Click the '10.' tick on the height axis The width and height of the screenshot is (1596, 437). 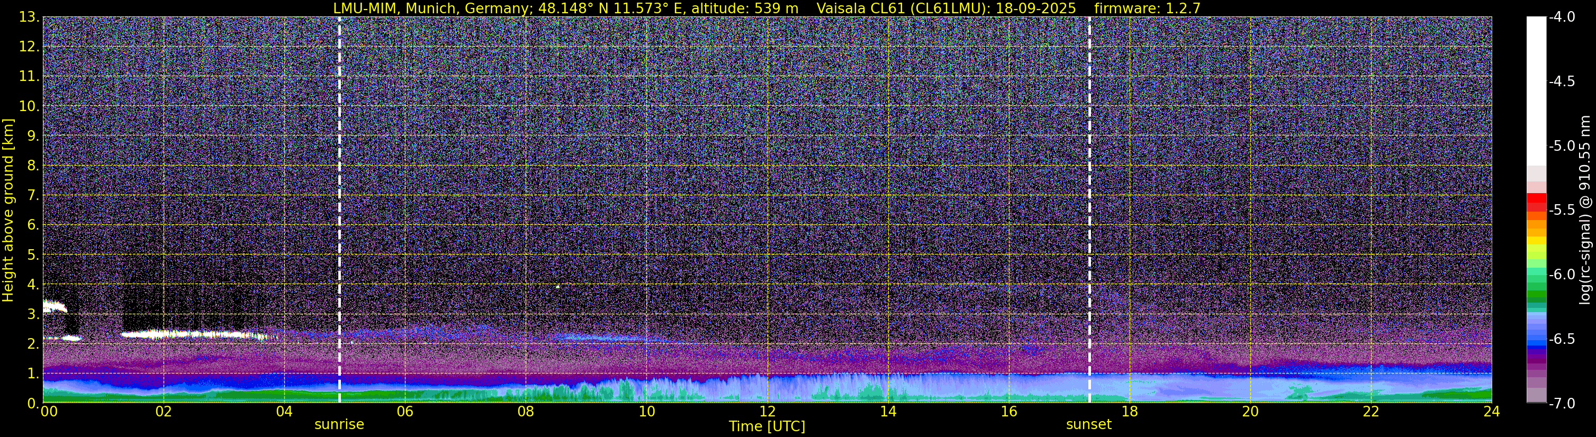click(29, 106)
